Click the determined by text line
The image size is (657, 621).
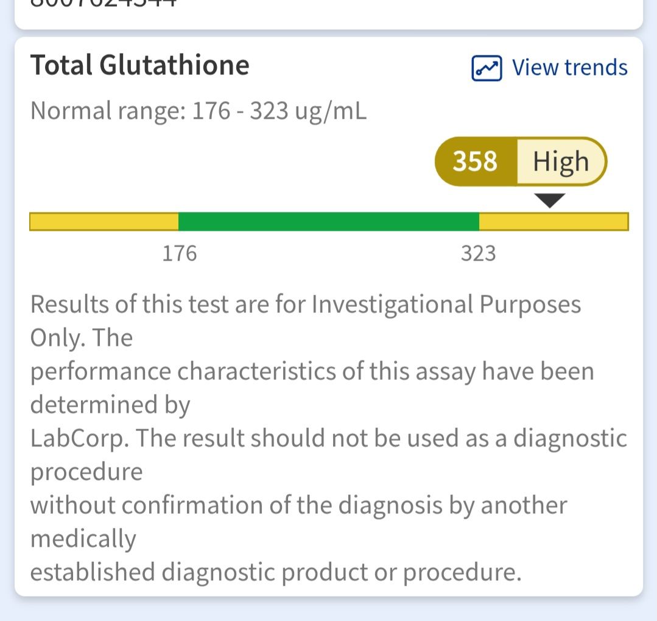[x=110, y=405]
